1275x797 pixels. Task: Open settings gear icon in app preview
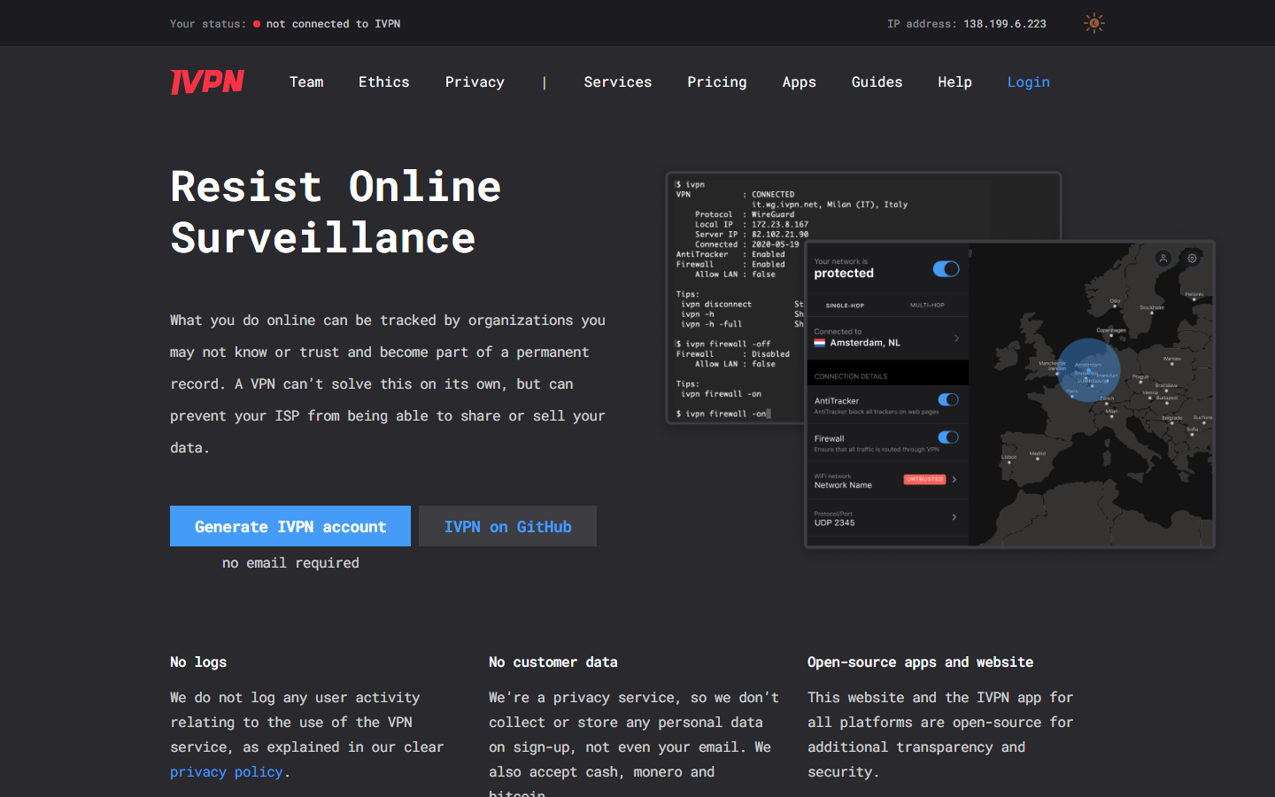coord(1193,258)
